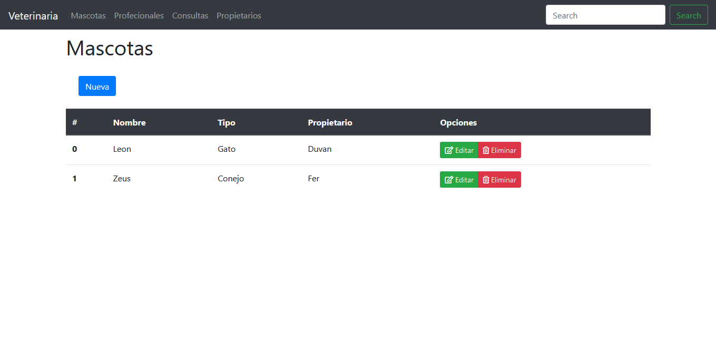Navigate to Propietarios

(x=239, y=16)
